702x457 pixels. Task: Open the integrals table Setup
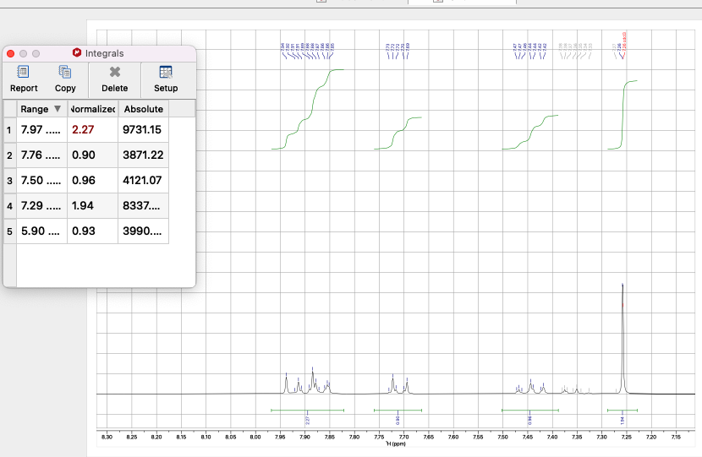[166, 79]
